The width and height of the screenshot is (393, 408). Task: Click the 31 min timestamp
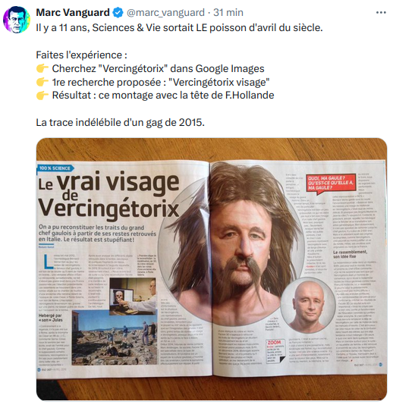pos(228,12)
